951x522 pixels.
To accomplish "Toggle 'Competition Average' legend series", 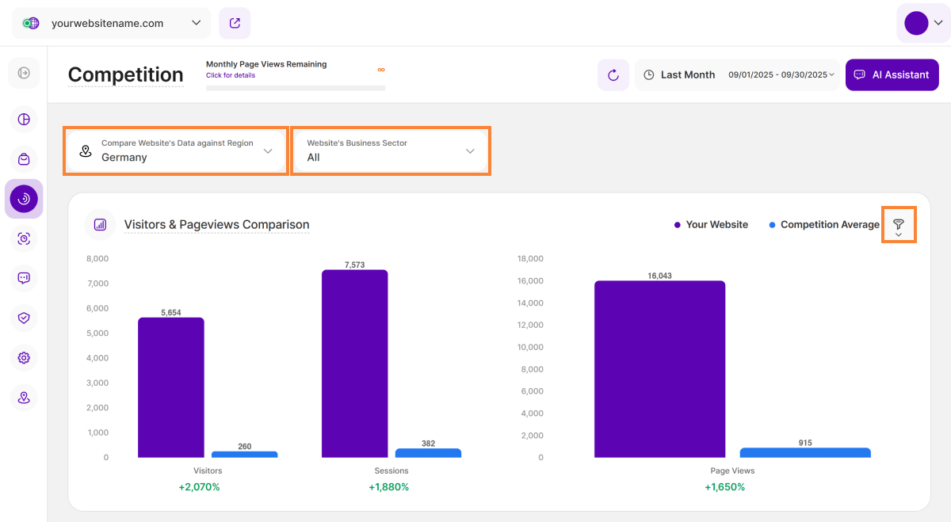I will (823, 225).
